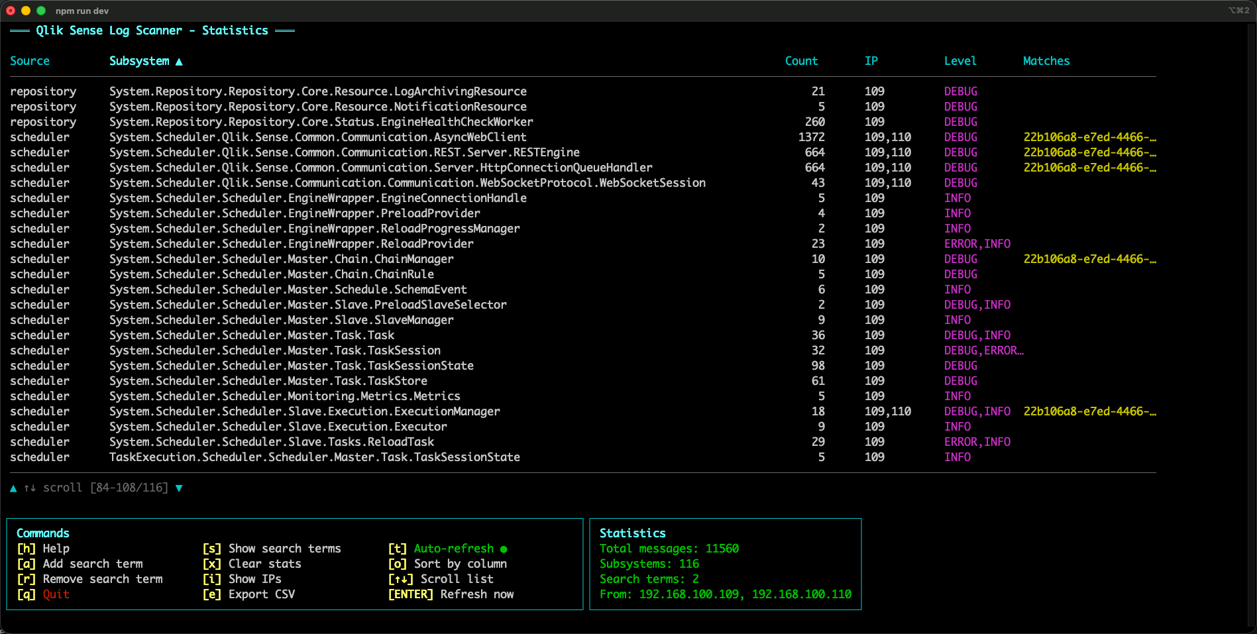Toggle the Auto-refresh option
This screenshot has width=1257, height=634.
pos(453,549)
